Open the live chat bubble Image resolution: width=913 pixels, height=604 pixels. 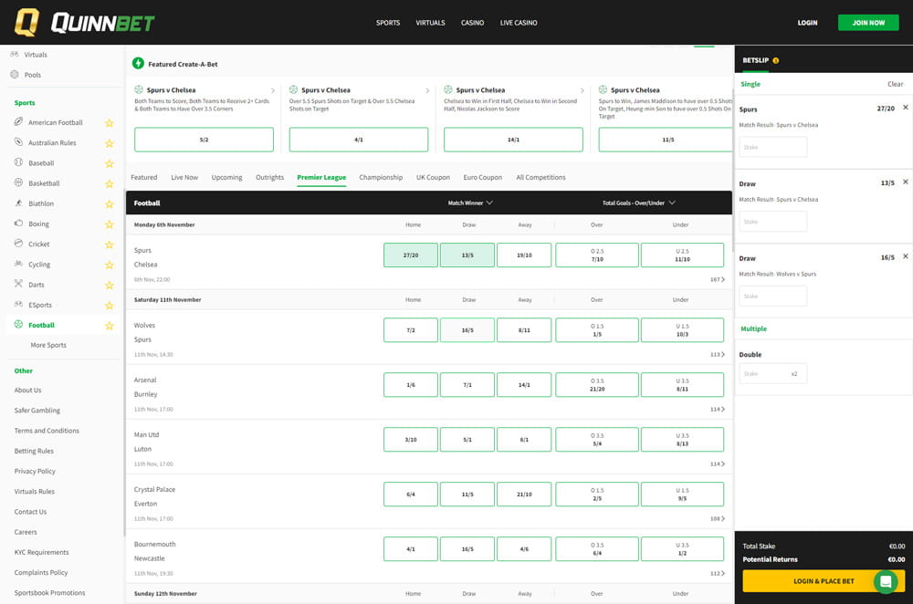pos(886,581)
